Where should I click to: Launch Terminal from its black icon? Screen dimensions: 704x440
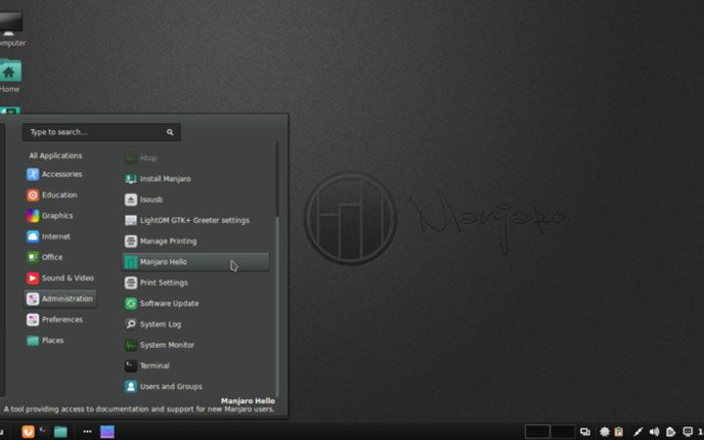(131, 366)
